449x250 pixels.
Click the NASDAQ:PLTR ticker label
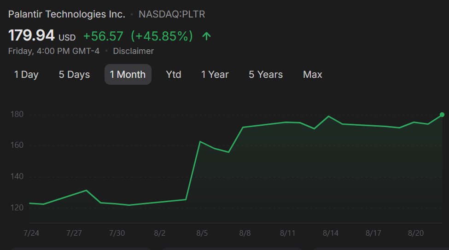172,14
